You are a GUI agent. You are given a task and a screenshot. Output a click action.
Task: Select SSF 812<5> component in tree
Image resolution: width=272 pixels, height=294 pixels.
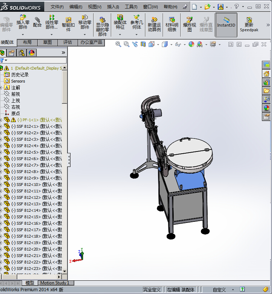[36, 152]
